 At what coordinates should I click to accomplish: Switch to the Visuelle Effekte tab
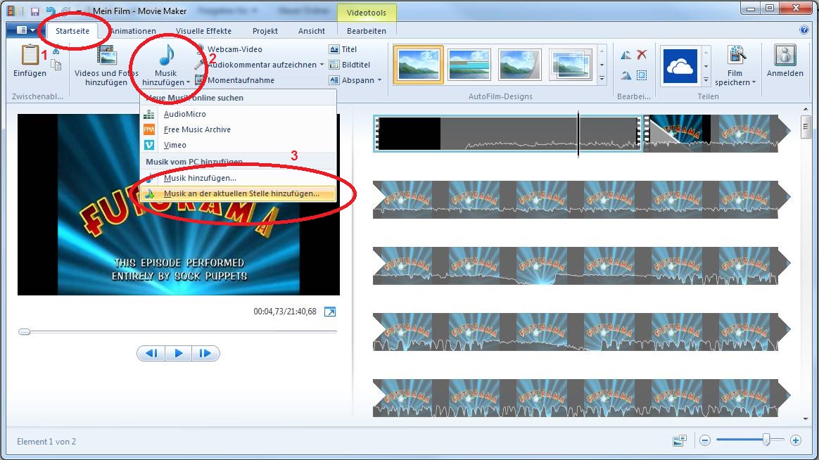[203, 31]
